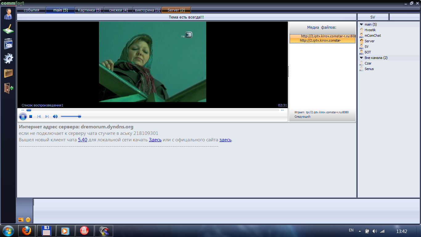Adjust the volume slider knob
This screenshot has height=237, width=421.
[80, 117]
